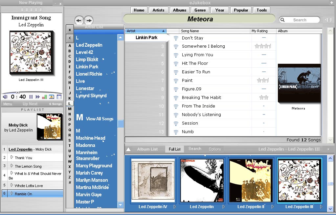The width and height of the screenshot is (336, 215).
Task: Select the Full List tab in Album List
Action: tap(175, 149)
